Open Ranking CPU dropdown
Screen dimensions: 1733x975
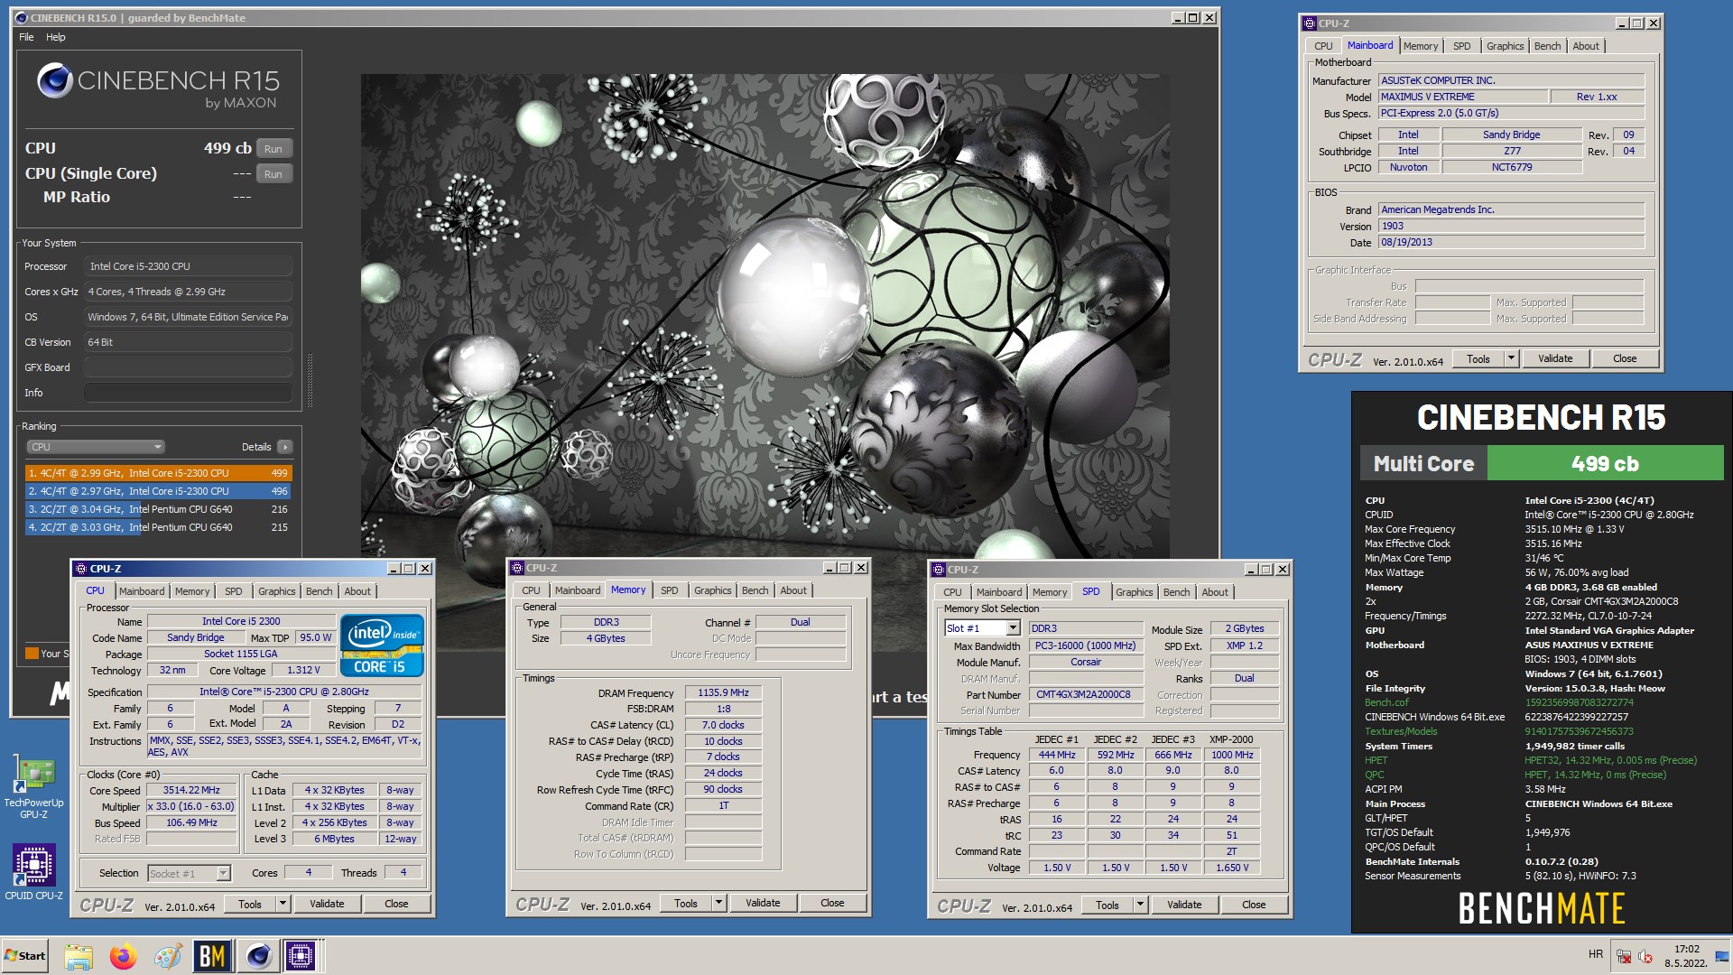coord(96,447)
